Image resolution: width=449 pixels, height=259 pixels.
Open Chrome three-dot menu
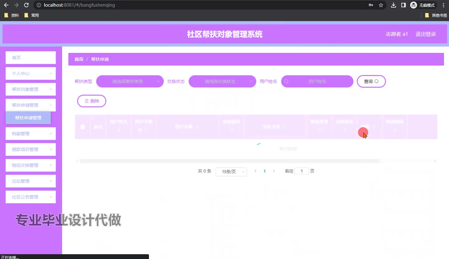pos(443,5)
